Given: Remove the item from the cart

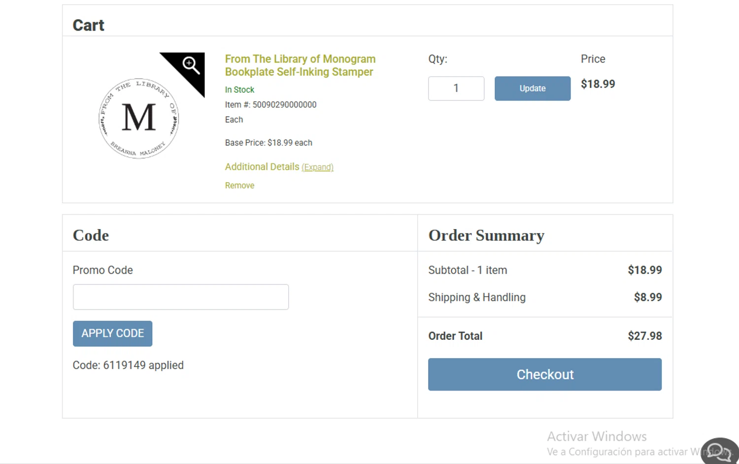Looking at the screenshot, I should [x=239, y=186].
